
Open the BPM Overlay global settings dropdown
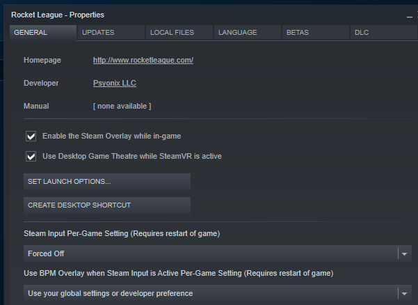point(218,293)
